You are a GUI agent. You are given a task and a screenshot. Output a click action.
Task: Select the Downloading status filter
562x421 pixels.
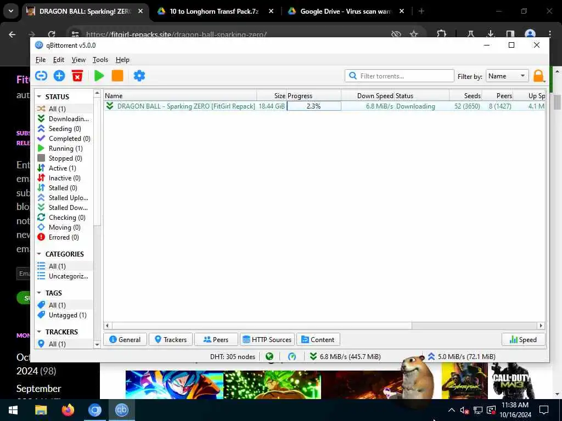64,118
